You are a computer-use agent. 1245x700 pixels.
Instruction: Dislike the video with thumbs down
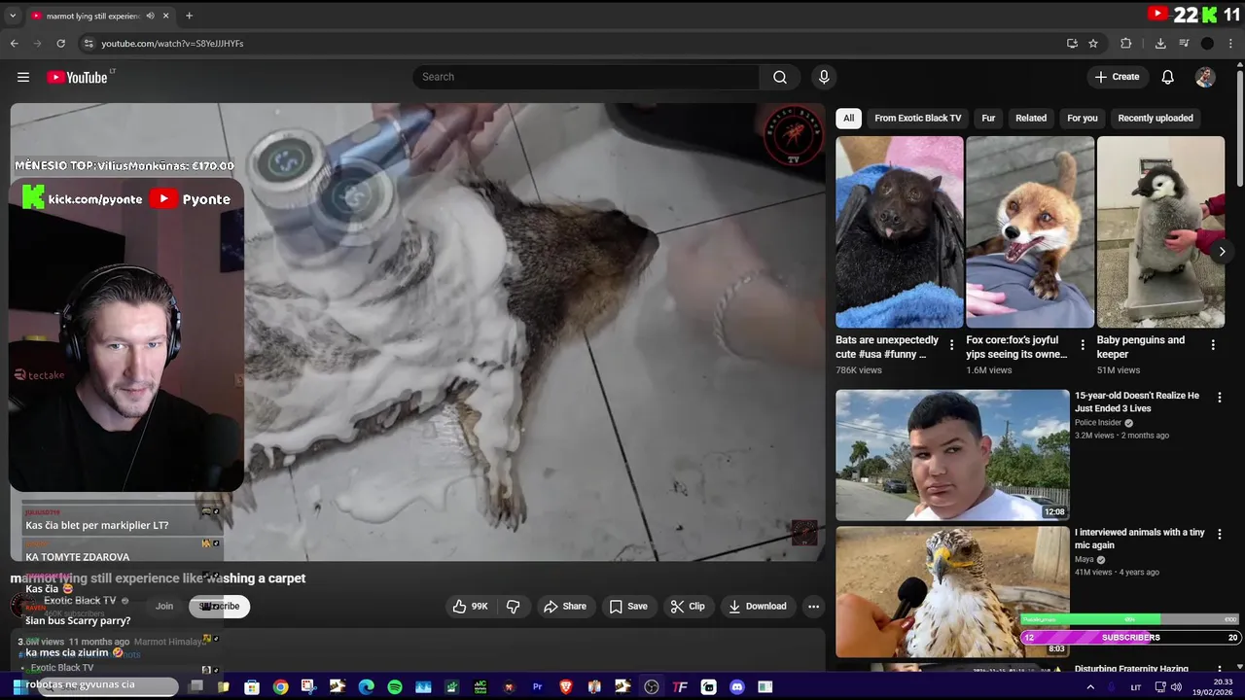pos(514,607)
